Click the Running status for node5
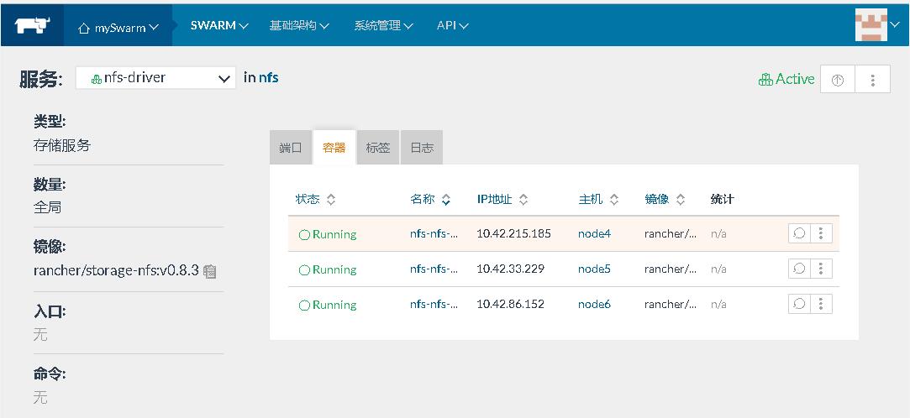 tap(328, 269)
